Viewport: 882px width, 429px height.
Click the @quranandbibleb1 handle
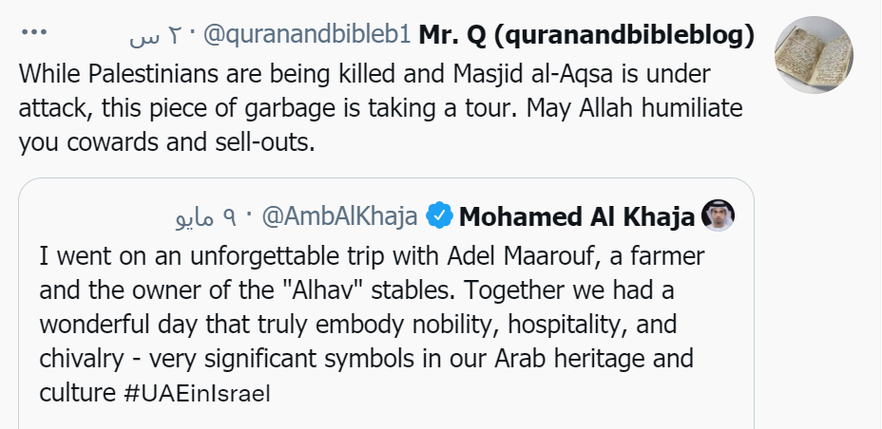[306, 35]
